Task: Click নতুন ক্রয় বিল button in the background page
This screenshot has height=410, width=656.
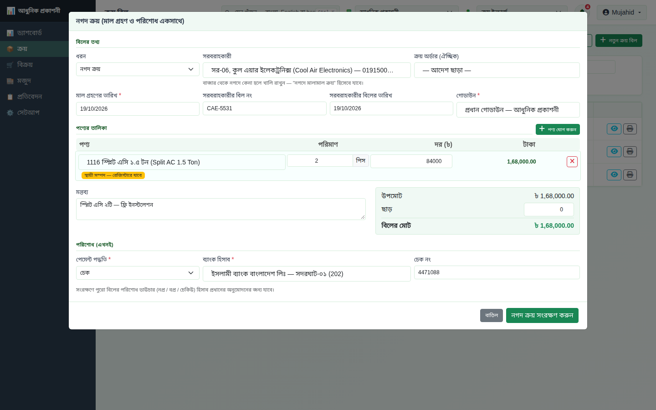Action: tap(619, 41)
